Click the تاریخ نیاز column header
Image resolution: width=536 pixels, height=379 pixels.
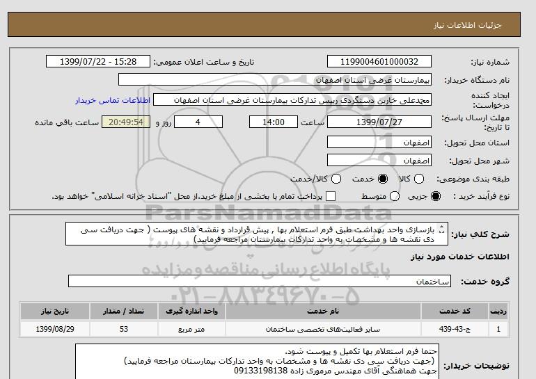pyautogui.click(x=55, y=311)
